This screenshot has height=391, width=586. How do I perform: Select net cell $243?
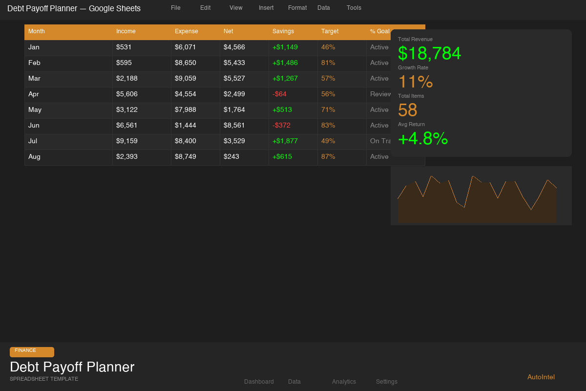point(244,157)
